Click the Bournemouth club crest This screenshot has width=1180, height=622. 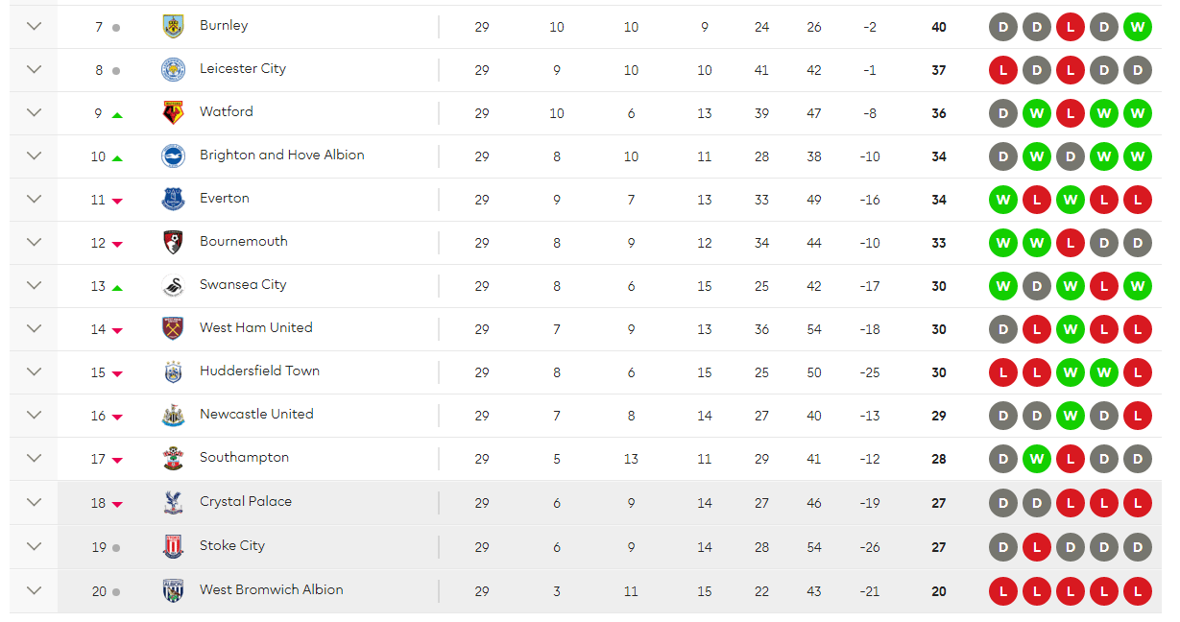[173, 243]
